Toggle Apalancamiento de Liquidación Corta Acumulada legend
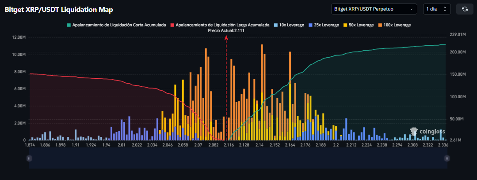This screenshot has height=180, width=477. point(117,25)
